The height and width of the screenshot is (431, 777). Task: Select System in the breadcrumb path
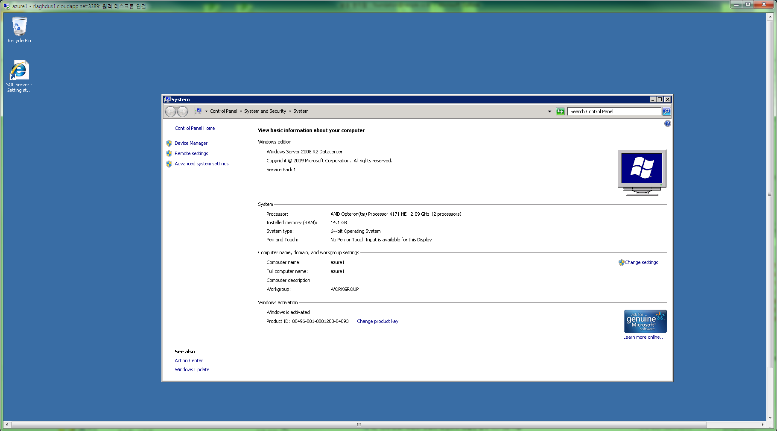pos(301,111)
